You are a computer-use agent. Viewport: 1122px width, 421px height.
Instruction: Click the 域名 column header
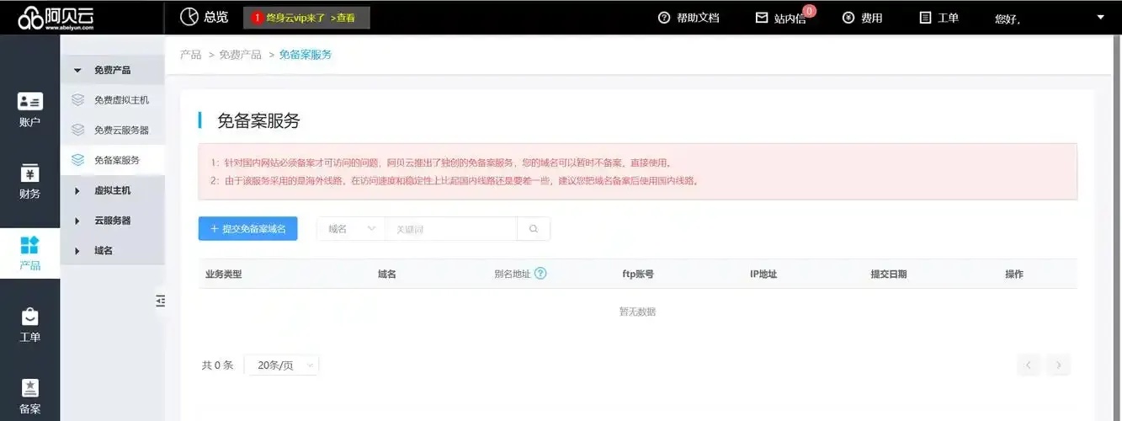point(387,274)
